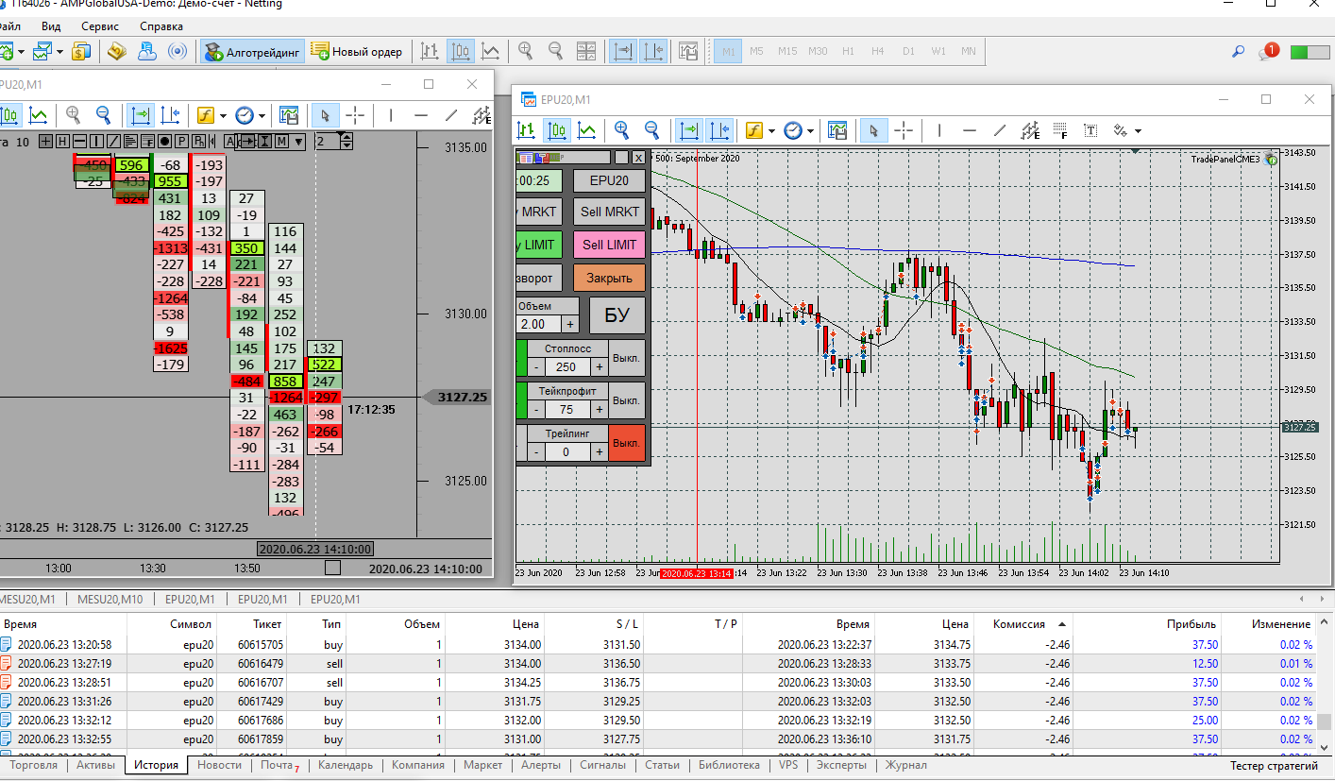The width and height of the screenshot is (1335, 781).
Task: Toggle the red Трейлинг Выкл. switch
Action: click(x=627, y=443)
